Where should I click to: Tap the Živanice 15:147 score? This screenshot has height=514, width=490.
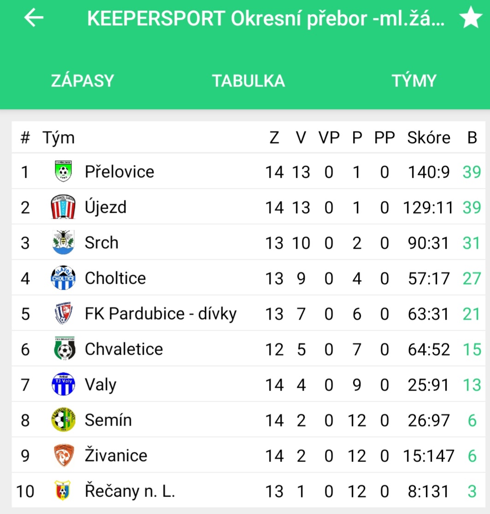[428, 456]
